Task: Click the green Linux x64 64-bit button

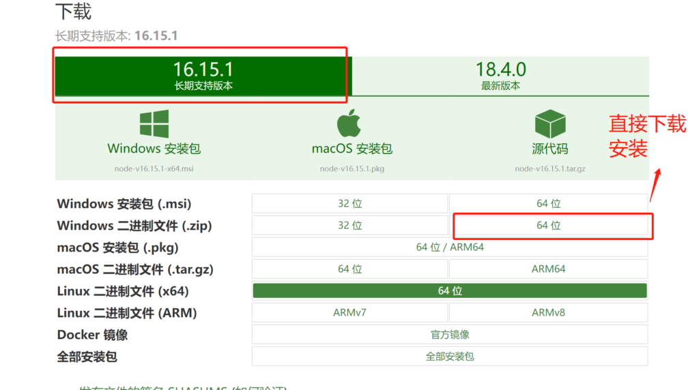Action: [449, 290]
